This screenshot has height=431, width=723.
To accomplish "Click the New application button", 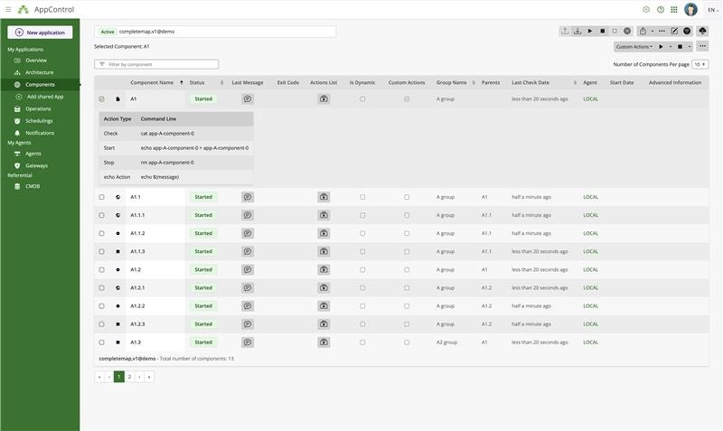I will [x=40, y=33].
